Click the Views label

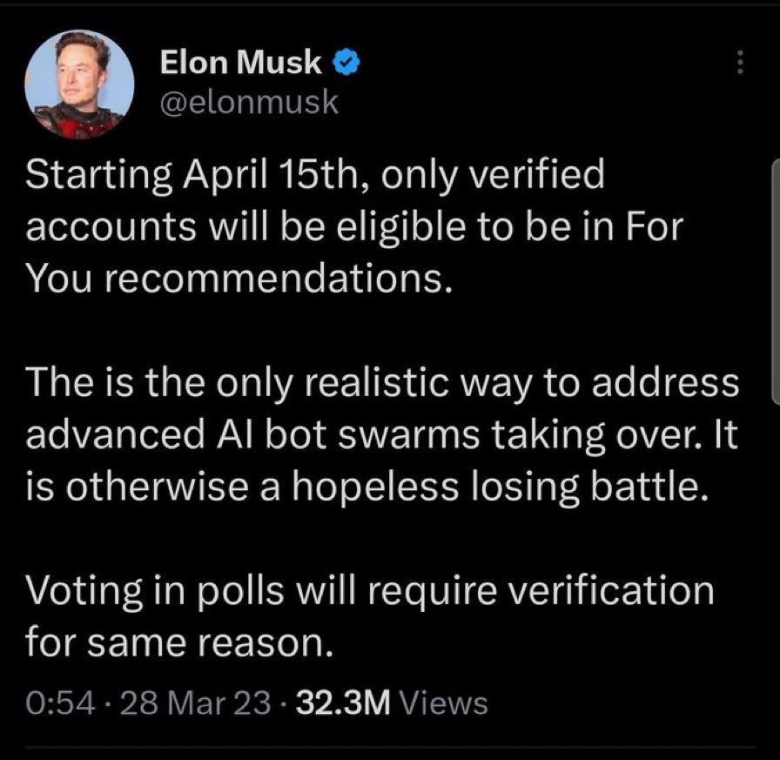pos(447,703)
